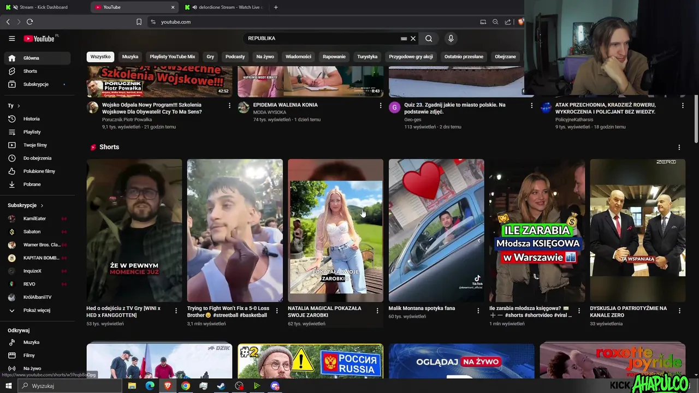Open Na żywo under Odkrywaj
The image size is (699, 393).
pos(37,368)
